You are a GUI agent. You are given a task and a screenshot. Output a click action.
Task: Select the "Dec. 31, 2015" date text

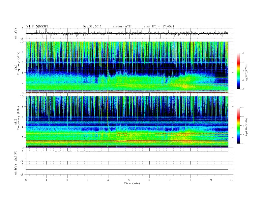pyautogui.click(x=92, y=26)
